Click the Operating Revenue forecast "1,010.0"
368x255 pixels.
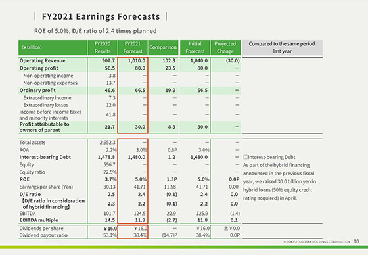(x=137, y=61)
